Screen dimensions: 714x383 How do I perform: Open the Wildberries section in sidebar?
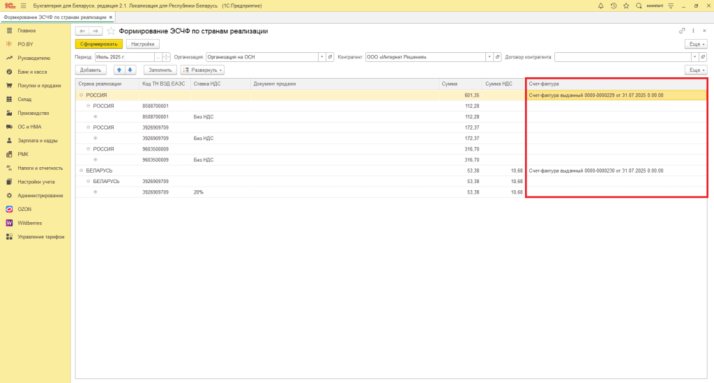click(x=29, y=223)
